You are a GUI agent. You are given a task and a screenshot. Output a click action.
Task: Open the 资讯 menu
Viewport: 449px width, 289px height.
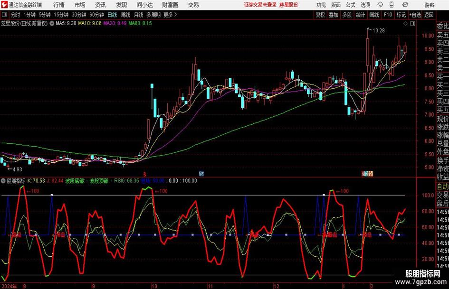(101, 5)
